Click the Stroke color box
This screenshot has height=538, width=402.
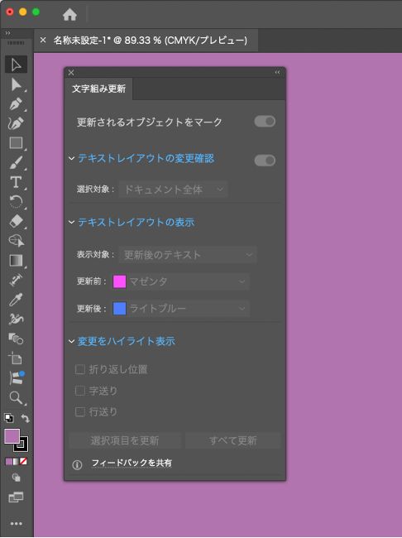click(x=24, y=446)
